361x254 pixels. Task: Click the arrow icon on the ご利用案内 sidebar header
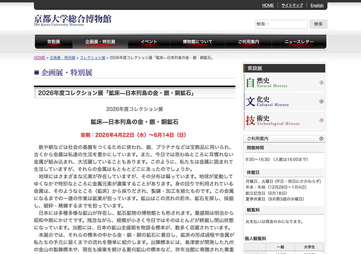321,139
